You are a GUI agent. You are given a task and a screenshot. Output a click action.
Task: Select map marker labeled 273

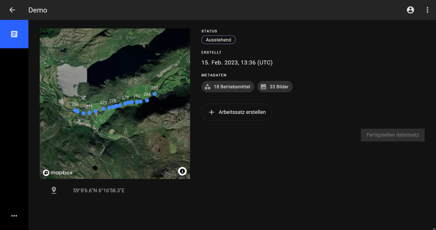coord(103,109)
